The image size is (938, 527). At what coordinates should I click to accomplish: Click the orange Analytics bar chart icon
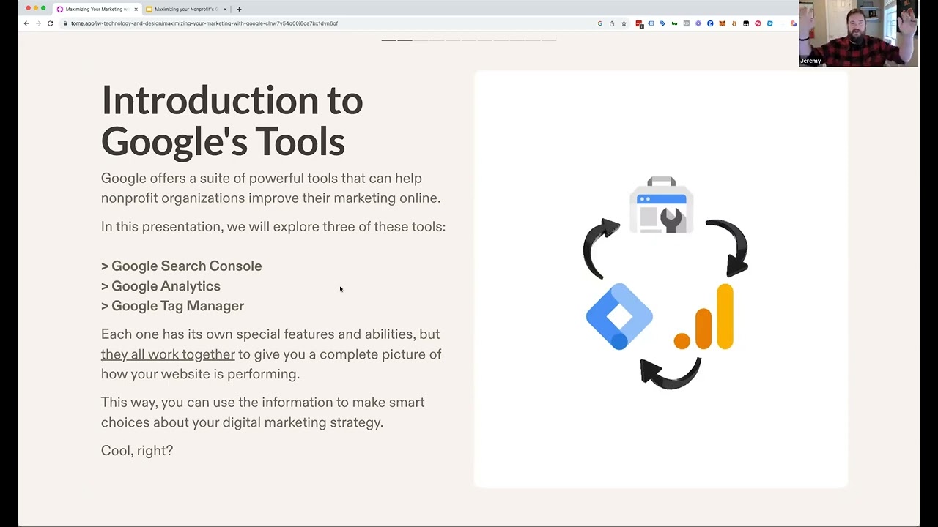[704, 317]
